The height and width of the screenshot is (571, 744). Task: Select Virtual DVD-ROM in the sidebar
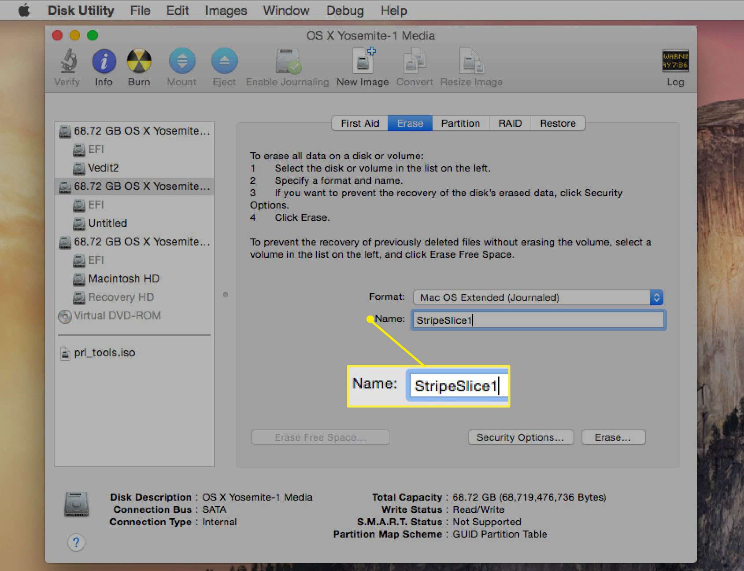(x=135, y=316)
